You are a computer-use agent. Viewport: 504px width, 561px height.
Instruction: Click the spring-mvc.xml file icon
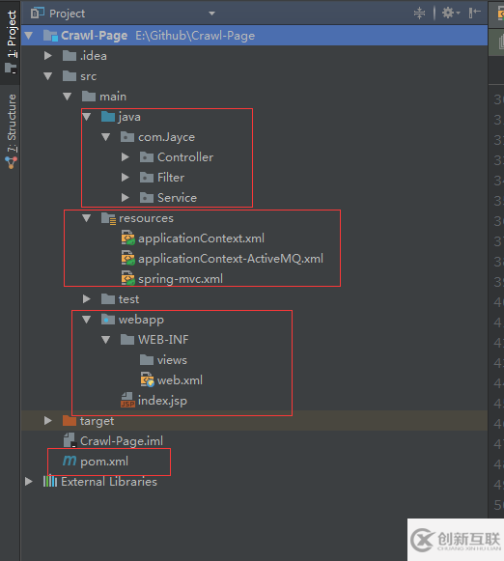point(128,279)
